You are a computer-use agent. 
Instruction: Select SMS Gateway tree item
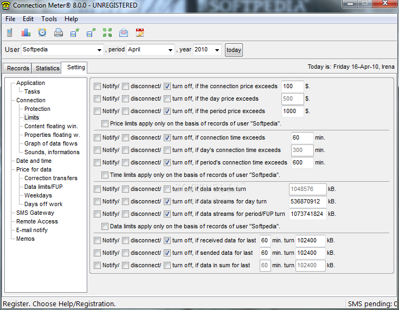point(35,213)
